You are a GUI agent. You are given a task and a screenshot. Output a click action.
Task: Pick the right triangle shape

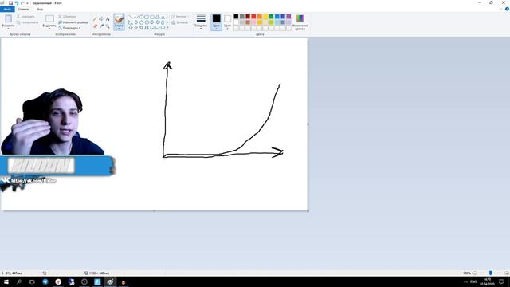click(131, 22)
